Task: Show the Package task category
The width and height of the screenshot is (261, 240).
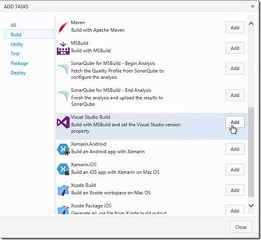Action: tap(20, 63)
